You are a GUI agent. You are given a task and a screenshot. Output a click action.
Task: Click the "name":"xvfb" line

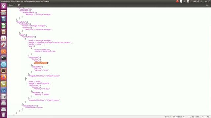[35, 82]
